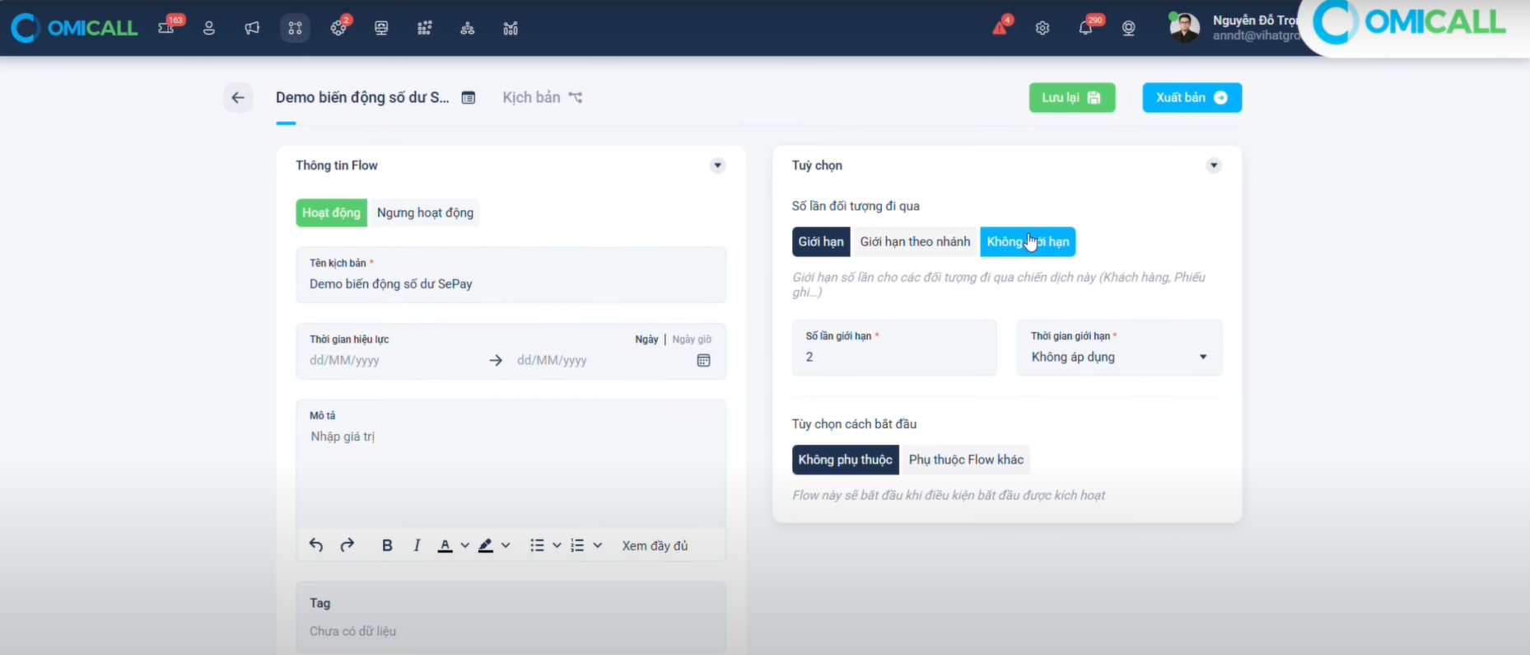Image resolution: width=1530 pixels, height=655 pixels.
Task: Select the Giới hạn option
Action: pyautogui.click(x=821, y=241)
